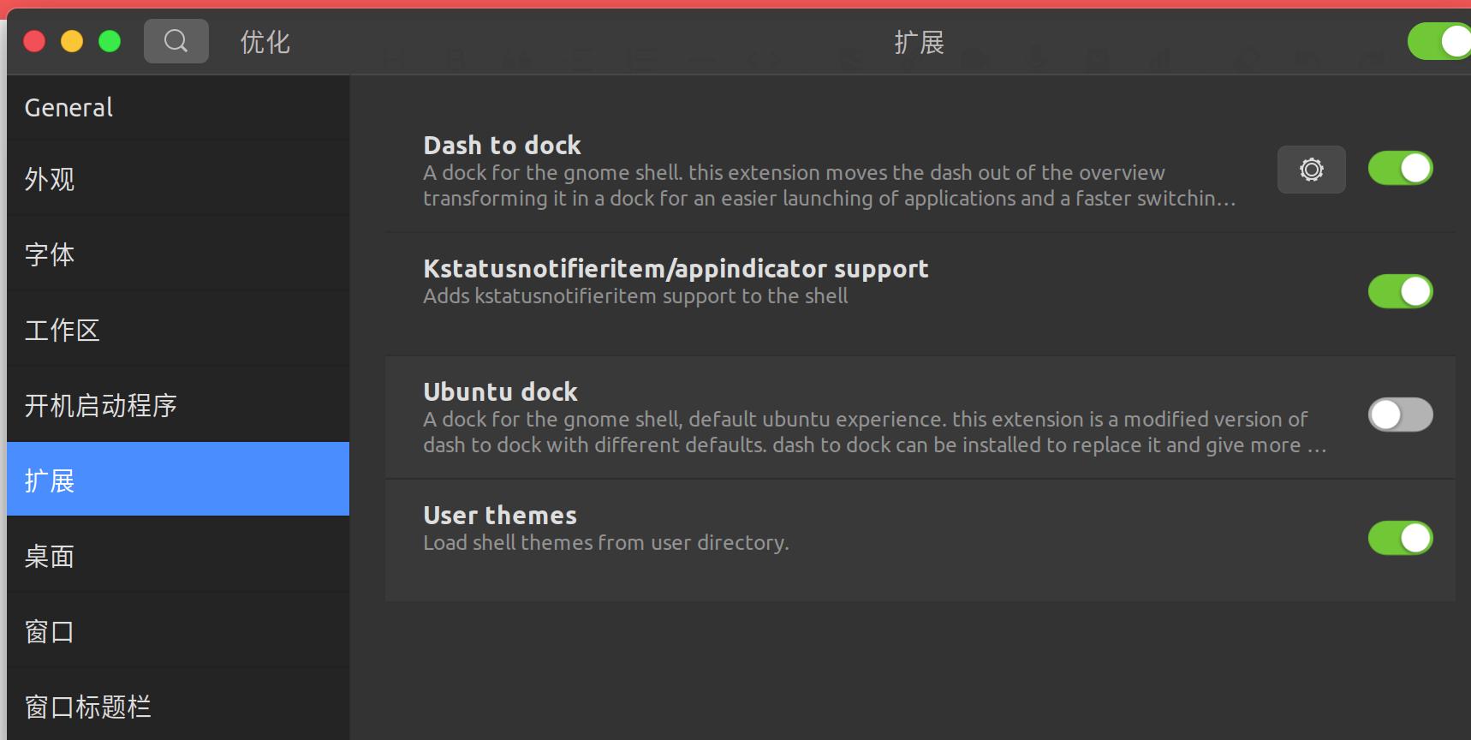Open the search button in header
This screenshot has width=1471, height=740.
pos(176,41)
